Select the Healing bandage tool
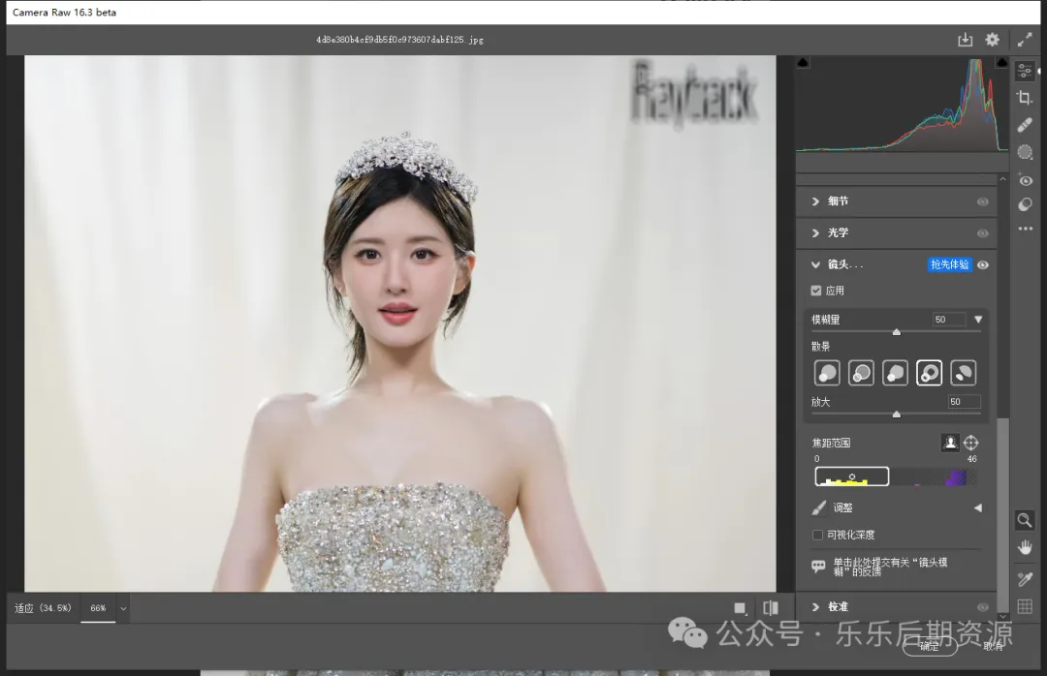1047x676 pixels. [x=1025, y=125]
